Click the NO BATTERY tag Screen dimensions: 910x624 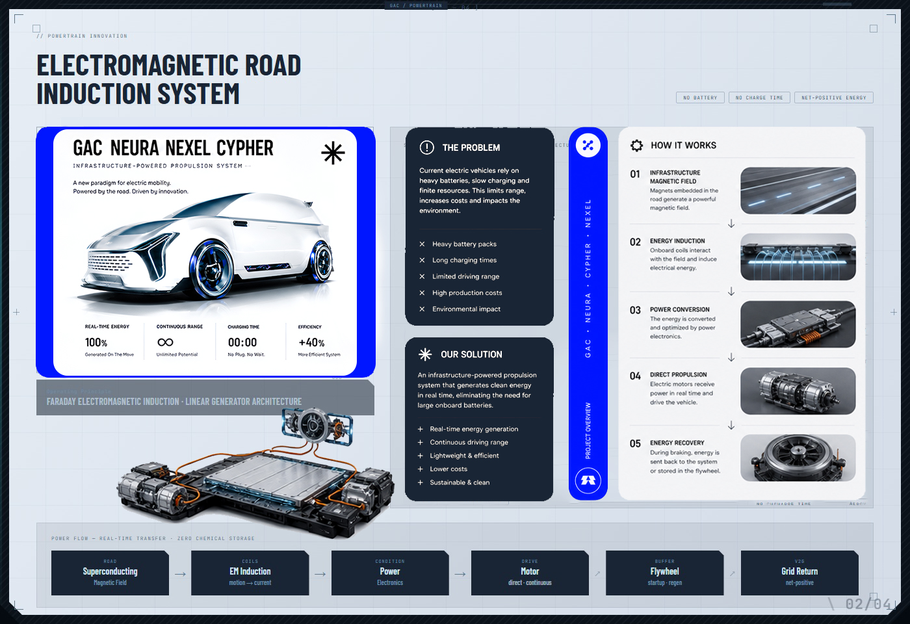click(700, 97)
